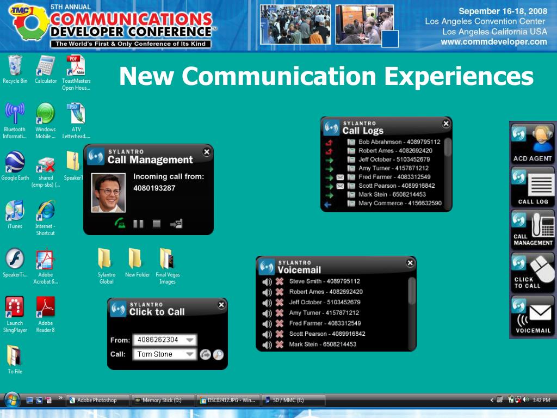Delete Scott Pearson voicemail

[280, 334]
